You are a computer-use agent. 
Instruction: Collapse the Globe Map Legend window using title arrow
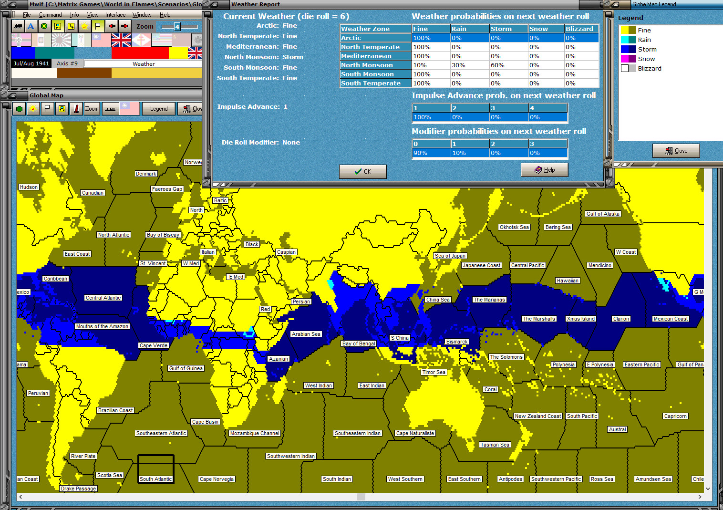pyautogui.click(x=615, y=4)
